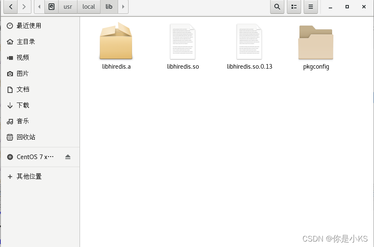Viewport: 374px width, 247px height.
Task: Select the pkgconfig folder icon
Action: [x=316, y=42]
